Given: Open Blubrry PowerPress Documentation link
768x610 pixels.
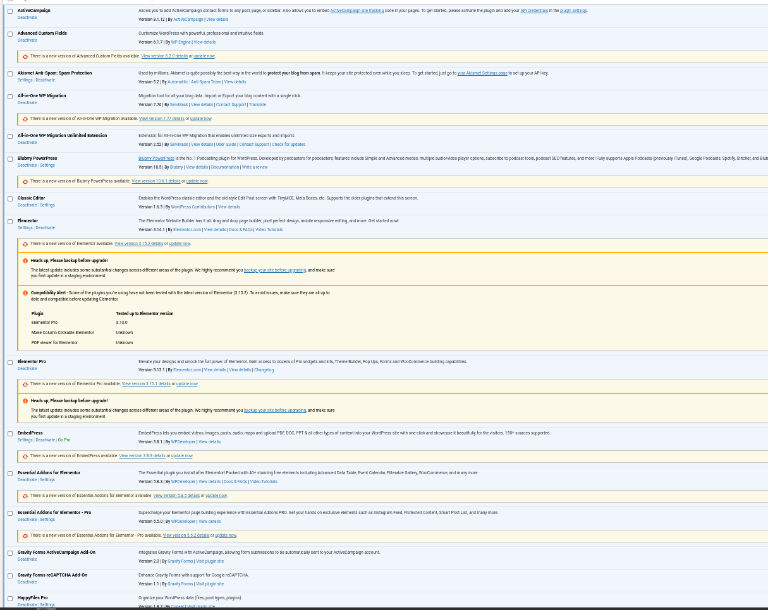Looking at the screenshot, I should click(x=224, y=167).
